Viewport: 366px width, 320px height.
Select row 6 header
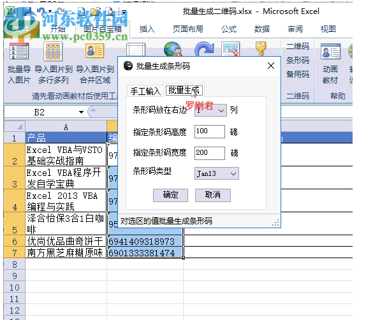click(x=15, y=241)
